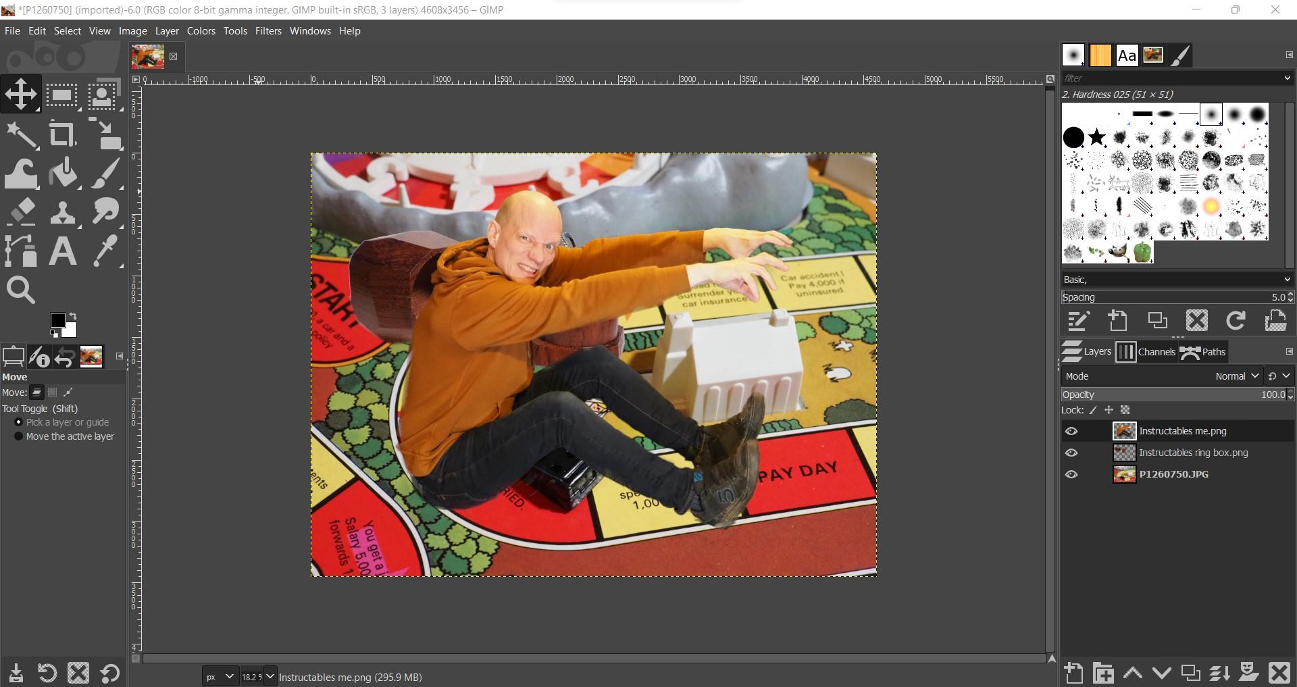
Task: Switch to the Paths tab
Action: pyautogui.click(x=1203, y=352)
